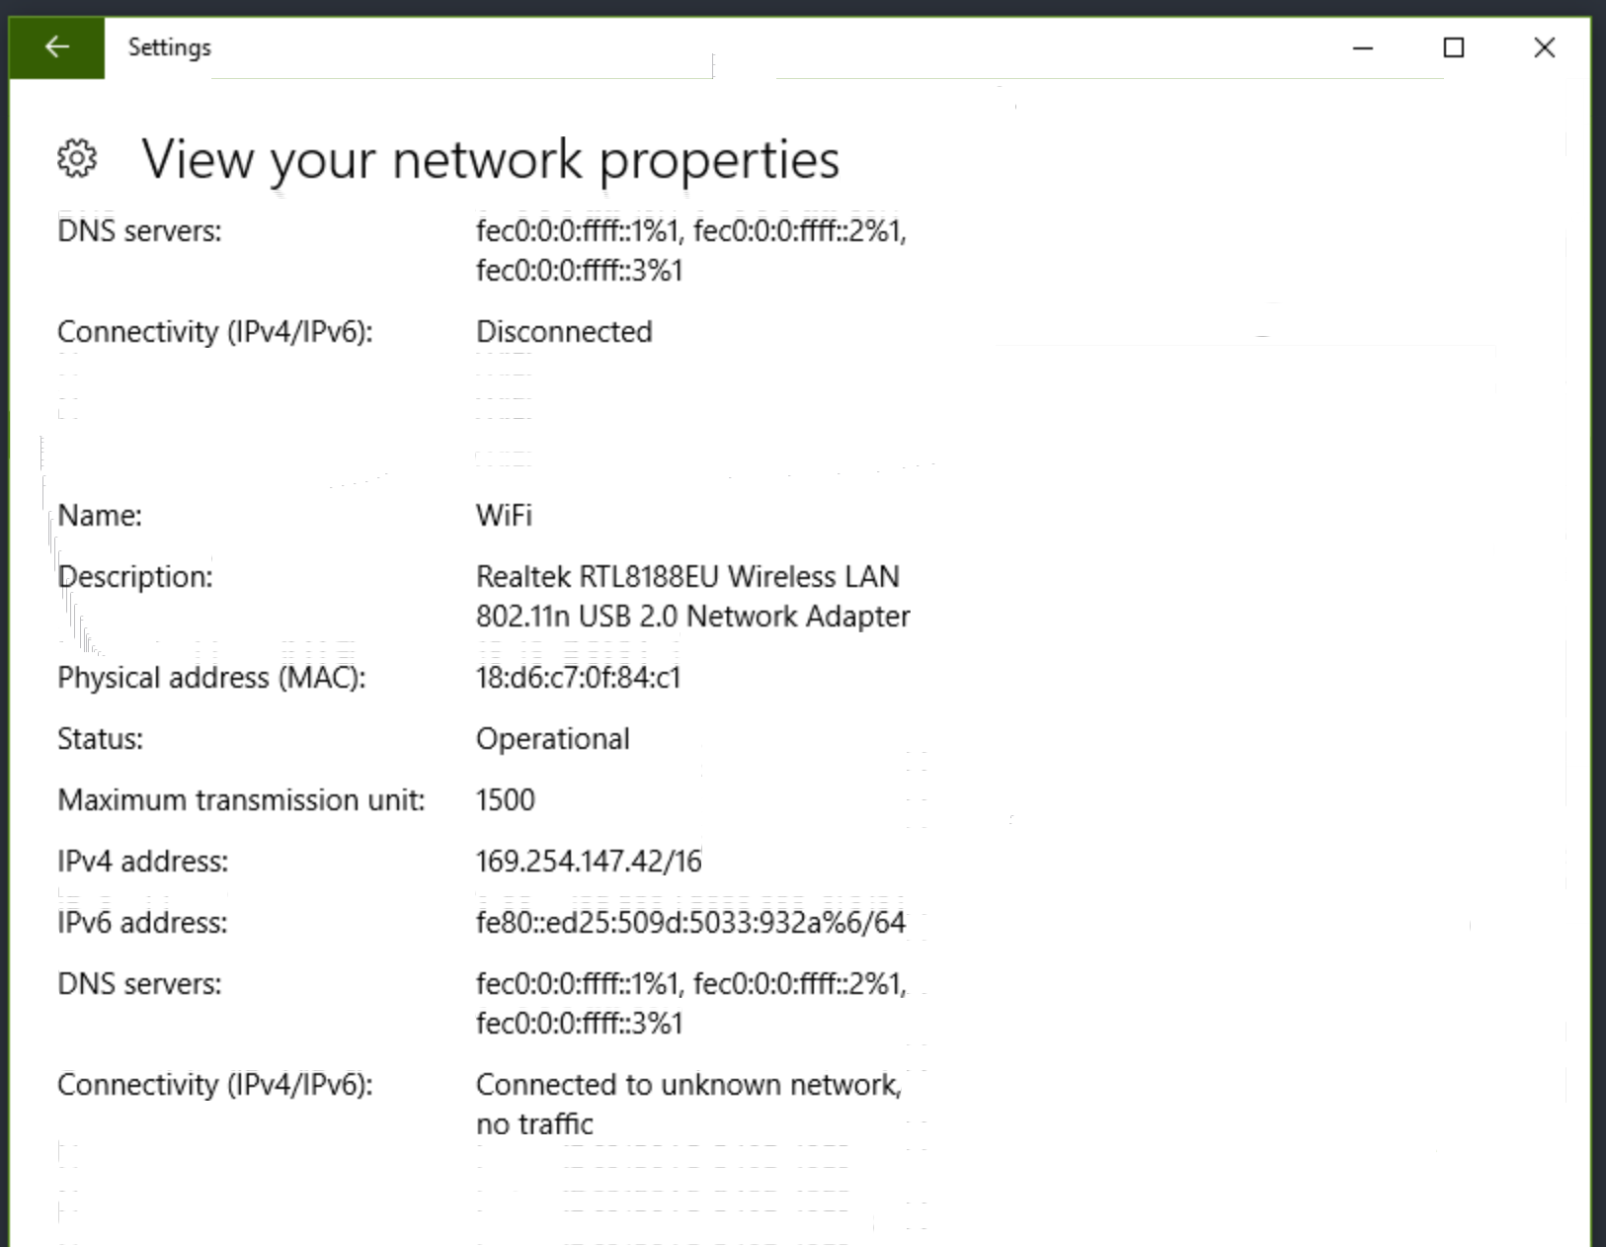The image size is (1606, 1247).
Task: Select the heading View your network properties
Action: [x=491, y=159]
